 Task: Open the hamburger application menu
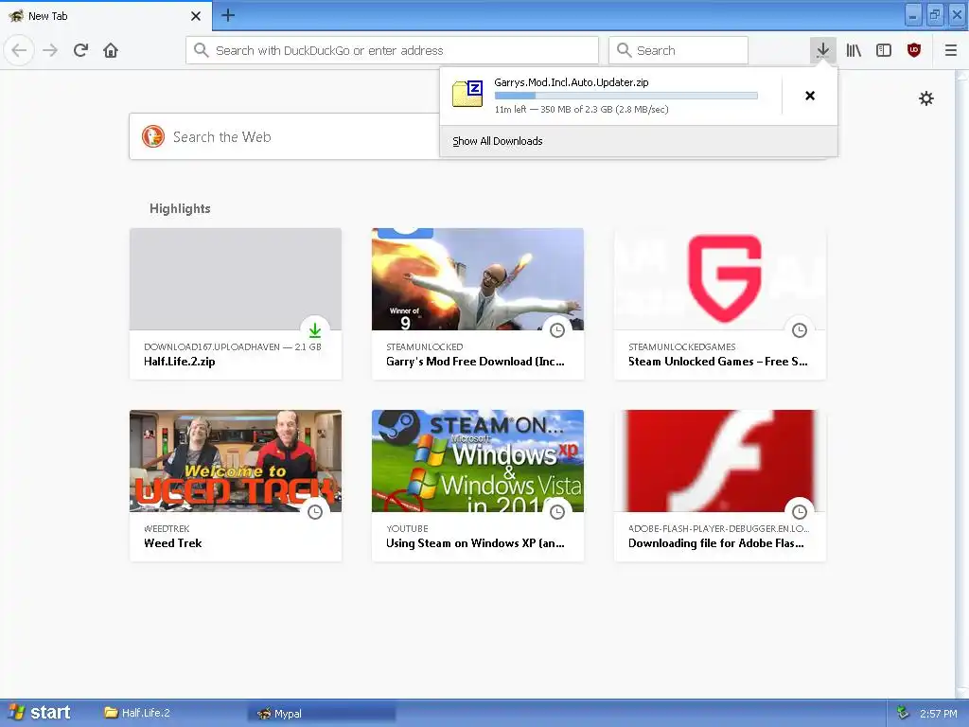point(950,50)
